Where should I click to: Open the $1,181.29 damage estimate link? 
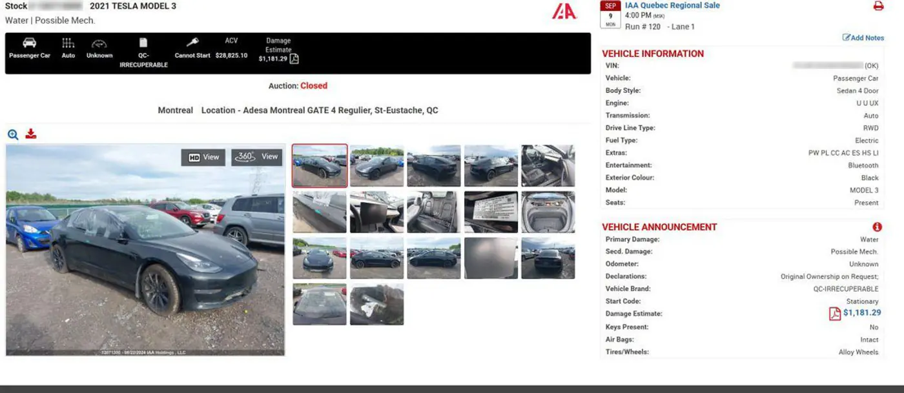(862, 313)
